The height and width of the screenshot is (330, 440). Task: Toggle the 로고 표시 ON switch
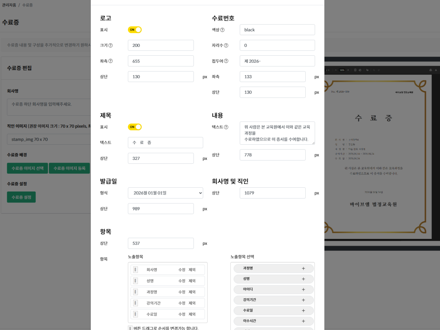point(135,30)
